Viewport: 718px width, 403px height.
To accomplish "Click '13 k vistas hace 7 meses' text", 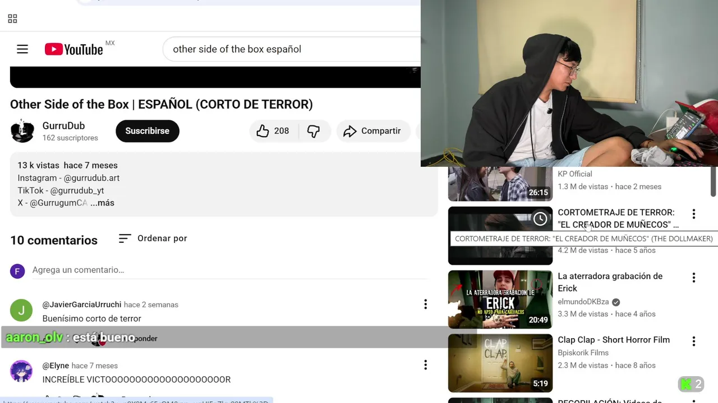I will [x=67, y=165].
